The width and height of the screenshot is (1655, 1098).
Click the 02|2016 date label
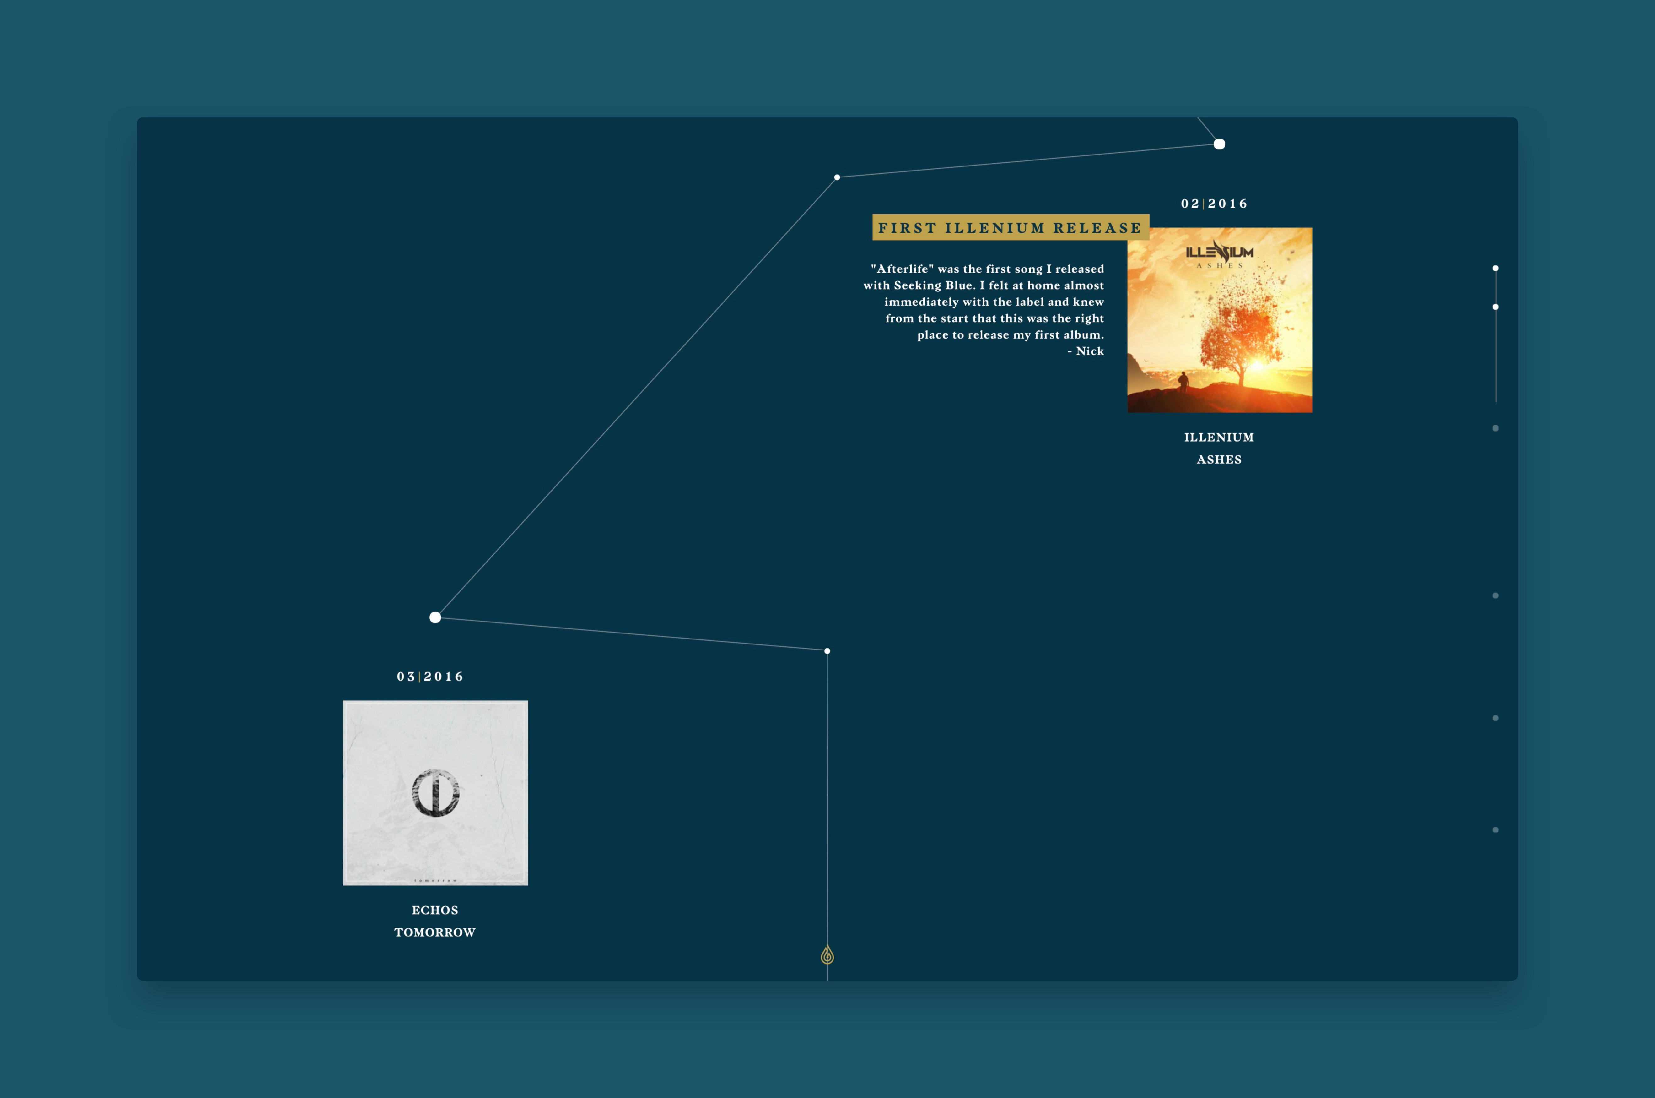[1214, 204]
